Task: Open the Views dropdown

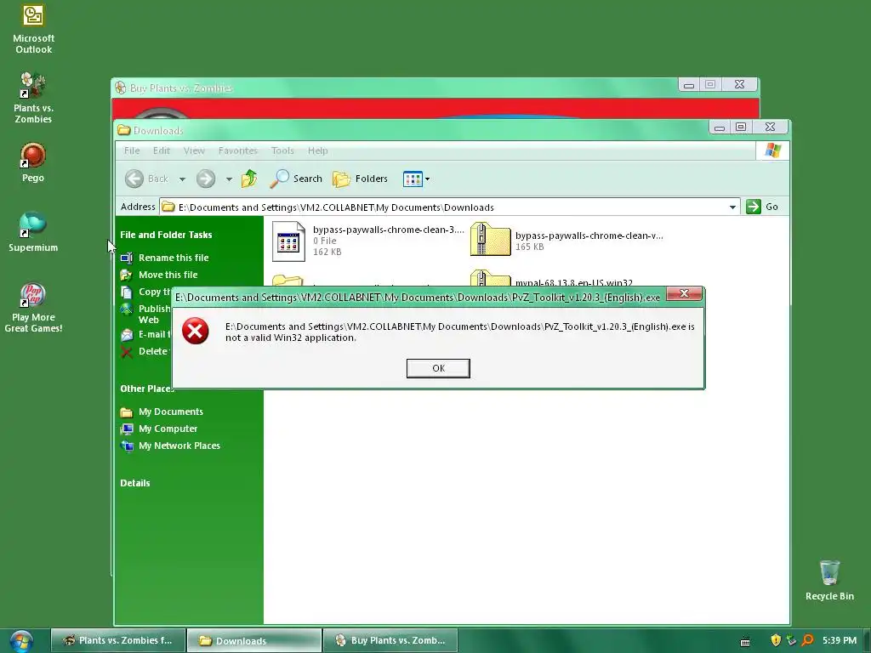Action: click(x=416, y=179)
